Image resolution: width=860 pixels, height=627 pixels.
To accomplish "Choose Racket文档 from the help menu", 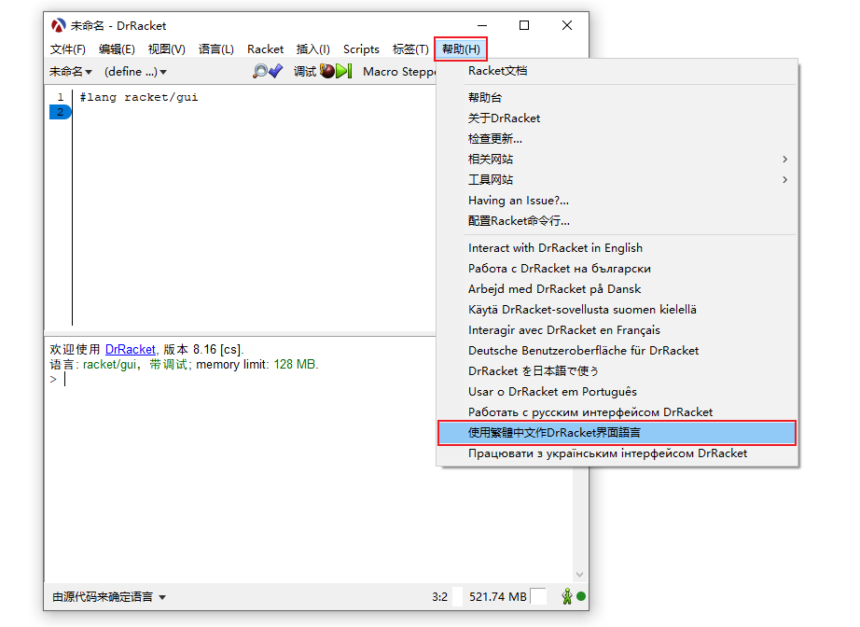I will tap(617, 71).
